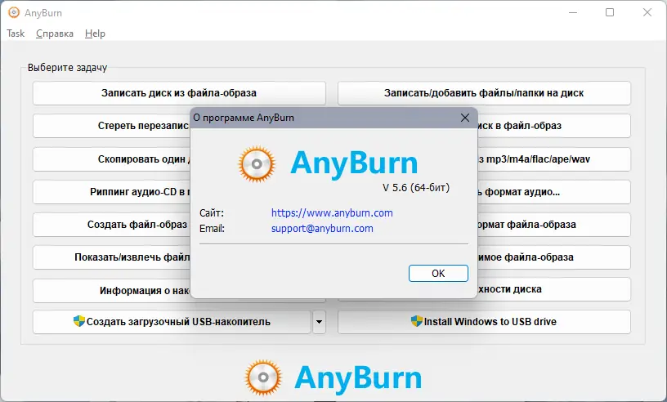The height and width of the screenshot is (402, 667).
Task: Click shield icon on Создать загрузочный USB-накопитель
Action: click(79, 321)
